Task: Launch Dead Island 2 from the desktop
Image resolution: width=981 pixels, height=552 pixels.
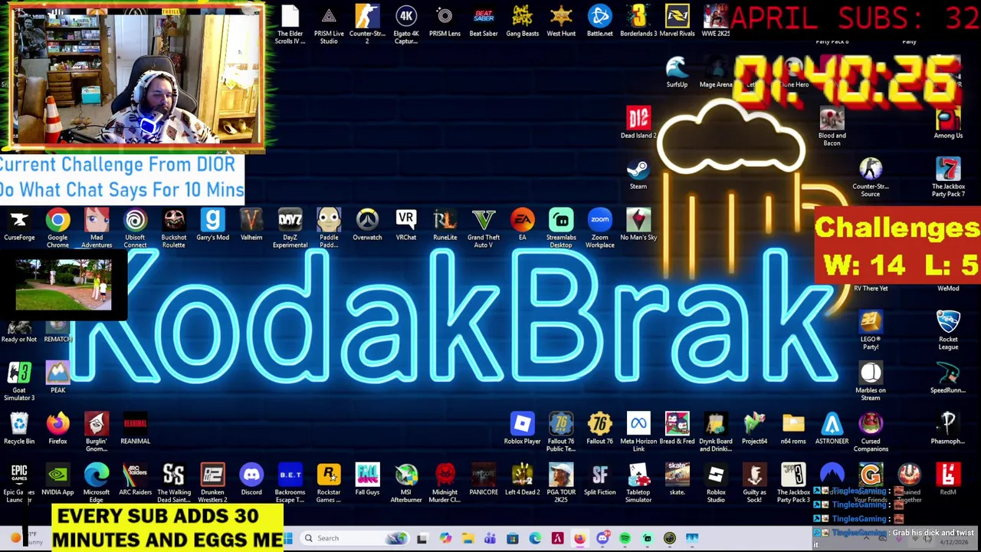Action: click(638, 123)
